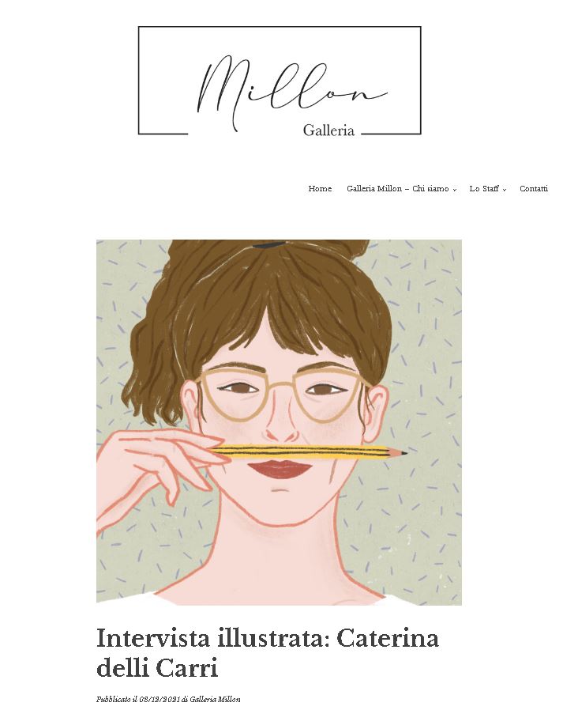The image size is (563, 710).
Task: Click the raised hand in the illustration
Action: 160,473
